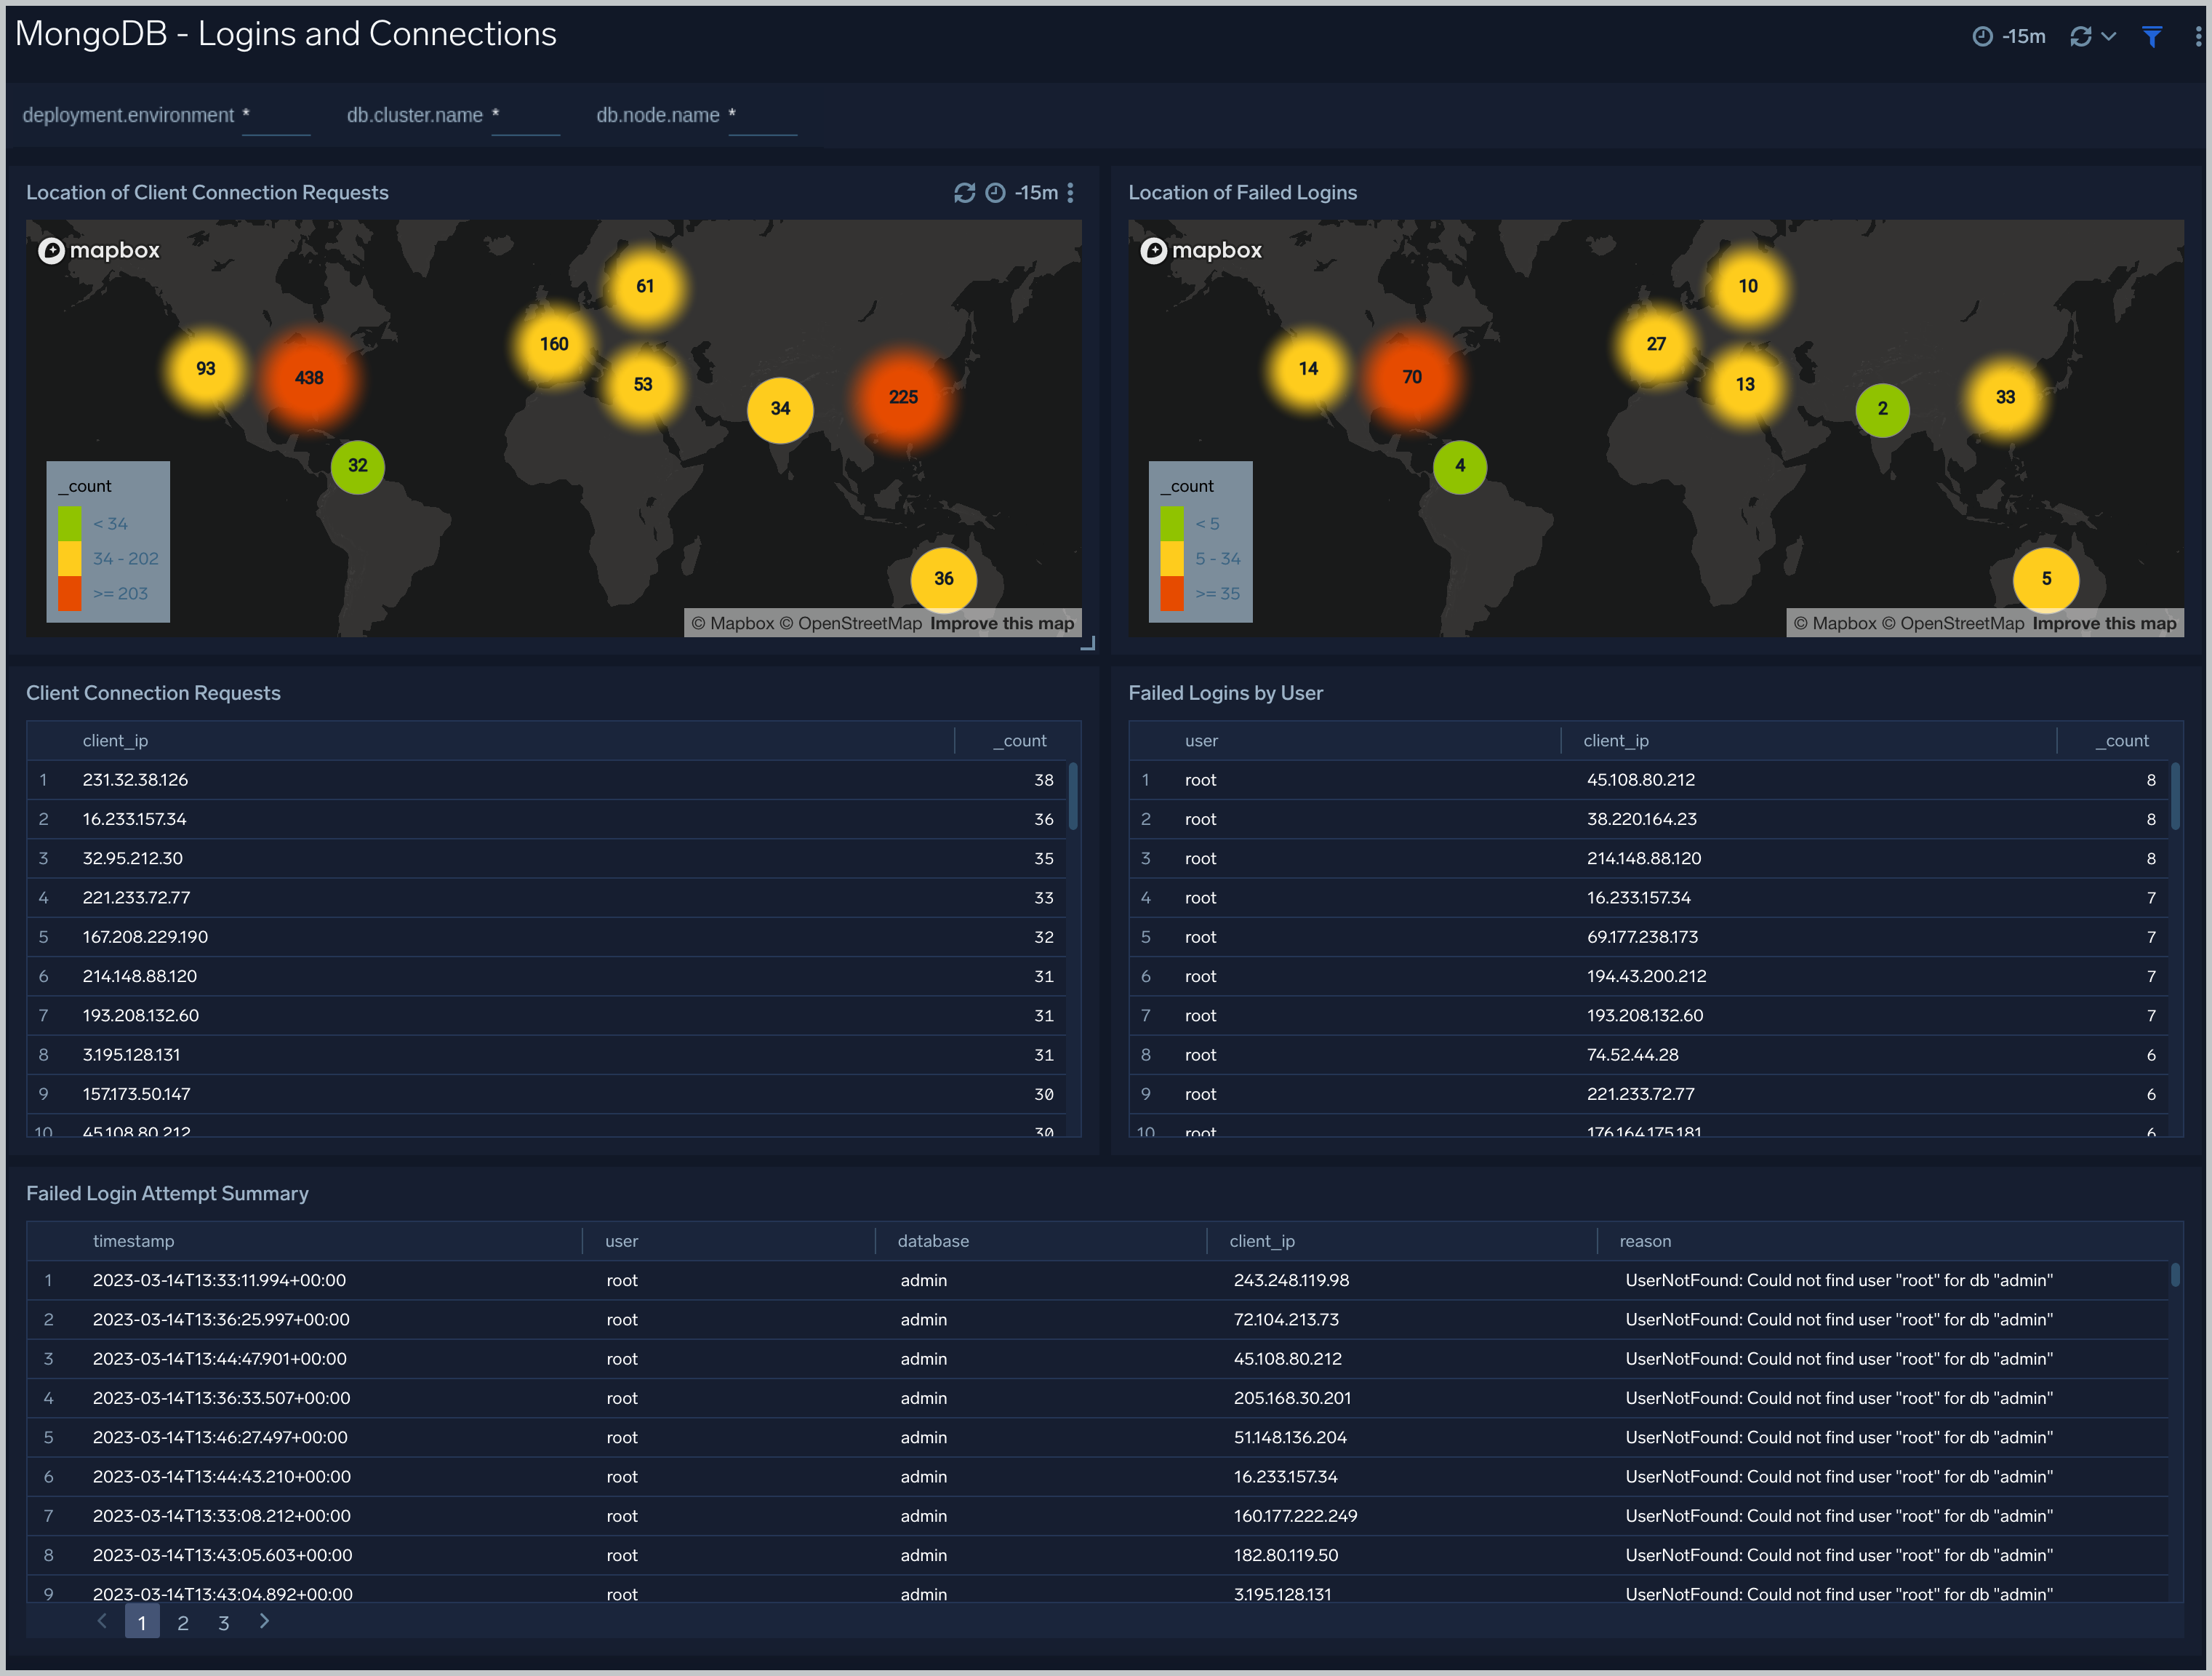Open 'Improve this map' link on failed logins map
Viewport: 2212px width, 1676px height.
tap(2104, 623)
